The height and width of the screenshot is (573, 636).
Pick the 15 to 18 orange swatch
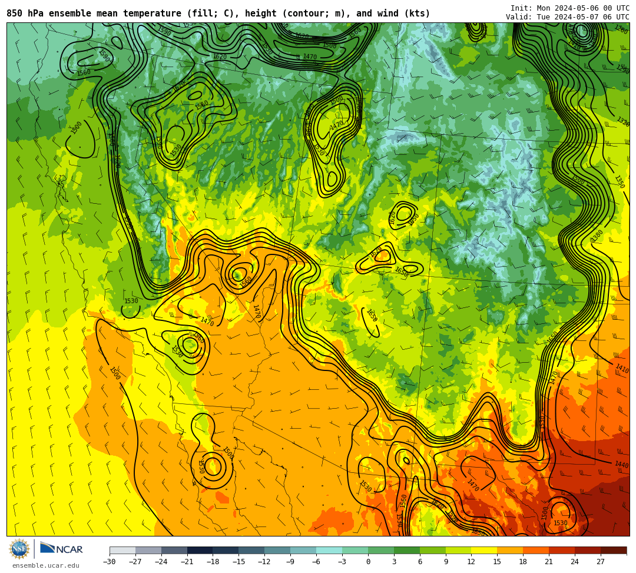(510, 550)
